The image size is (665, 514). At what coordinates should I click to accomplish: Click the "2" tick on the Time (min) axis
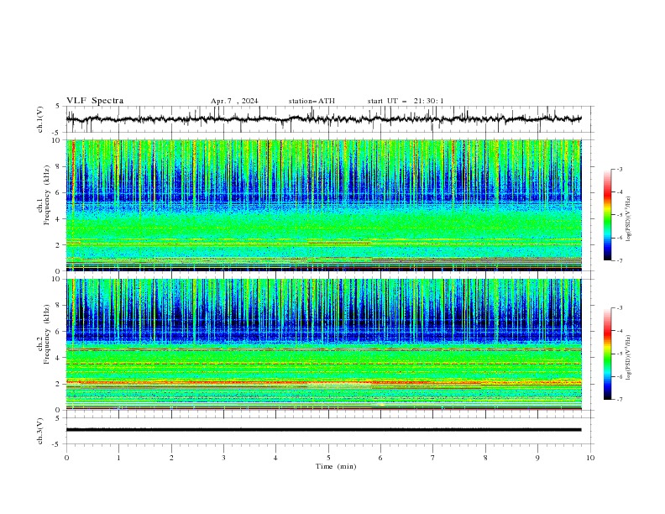(171, 458)
